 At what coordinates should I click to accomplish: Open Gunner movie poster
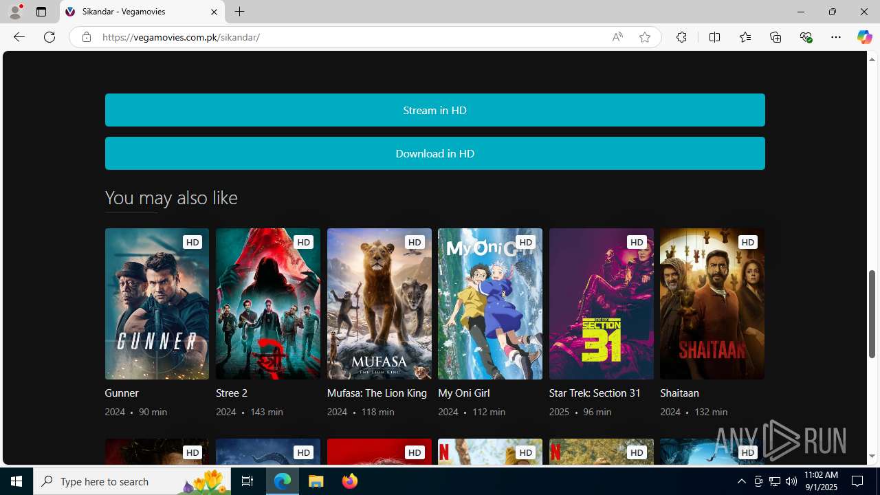157,304
